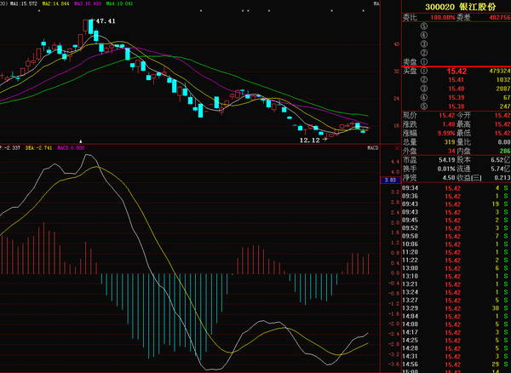Select the 13:29 trade row with volume 30
Screen dimensions: 511x373
(x=456, y=308)
